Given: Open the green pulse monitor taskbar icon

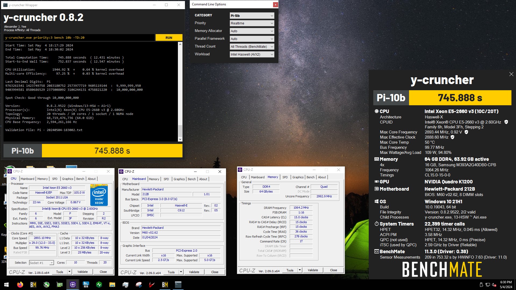Looking at the screenshot, I should 99,285.
